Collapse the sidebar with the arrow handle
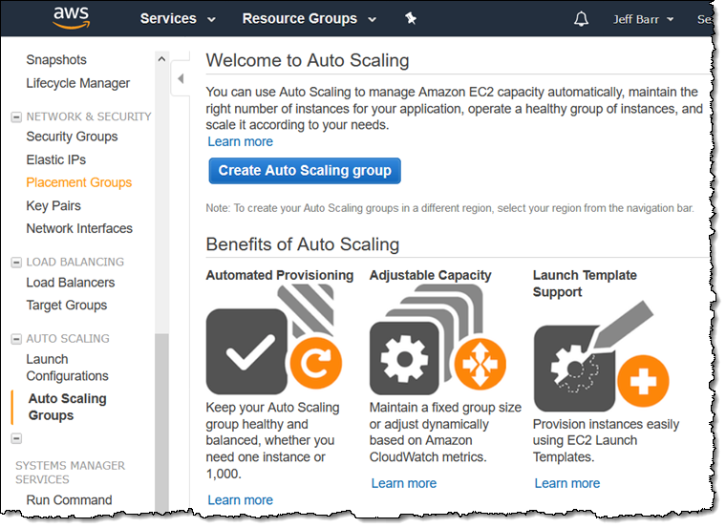This screenshot has width=726, height=528. (181, 78)
